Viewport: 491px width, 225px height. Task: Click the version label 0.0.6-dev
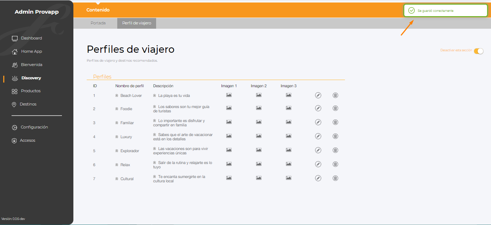(x=13, y=219)
